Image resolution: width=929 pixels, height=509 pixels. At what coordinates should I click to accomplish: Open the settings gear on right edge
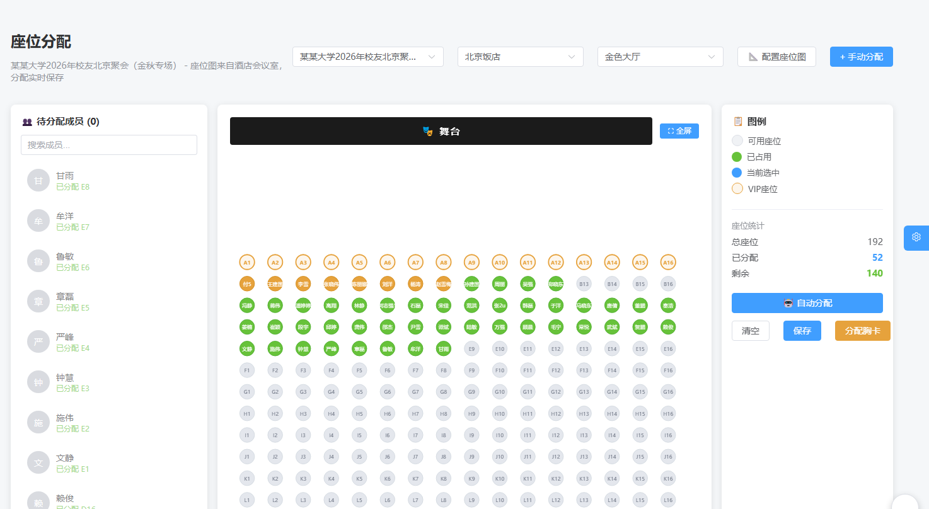[916, 237]
